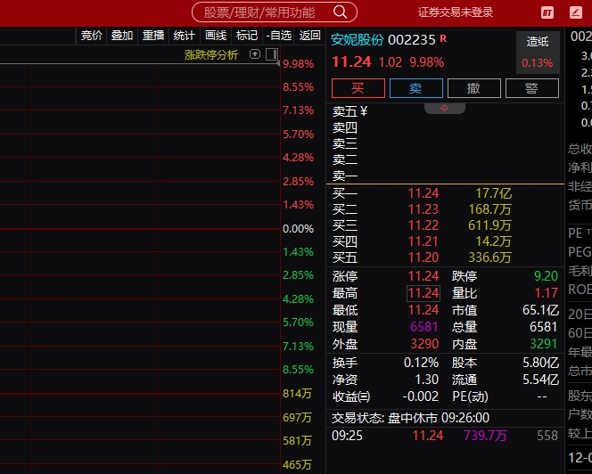Click 买一 volume 17.7亿

click(493, 193)
